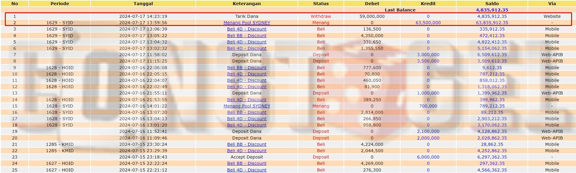Click the 59,000,000 Debet amount
Image resolution: width=576 pixels, height=173 pixels.
tap(372, 16)
